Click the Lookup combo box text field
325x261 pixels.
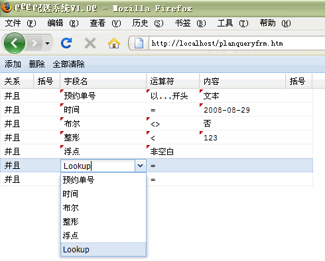(98, 166)
